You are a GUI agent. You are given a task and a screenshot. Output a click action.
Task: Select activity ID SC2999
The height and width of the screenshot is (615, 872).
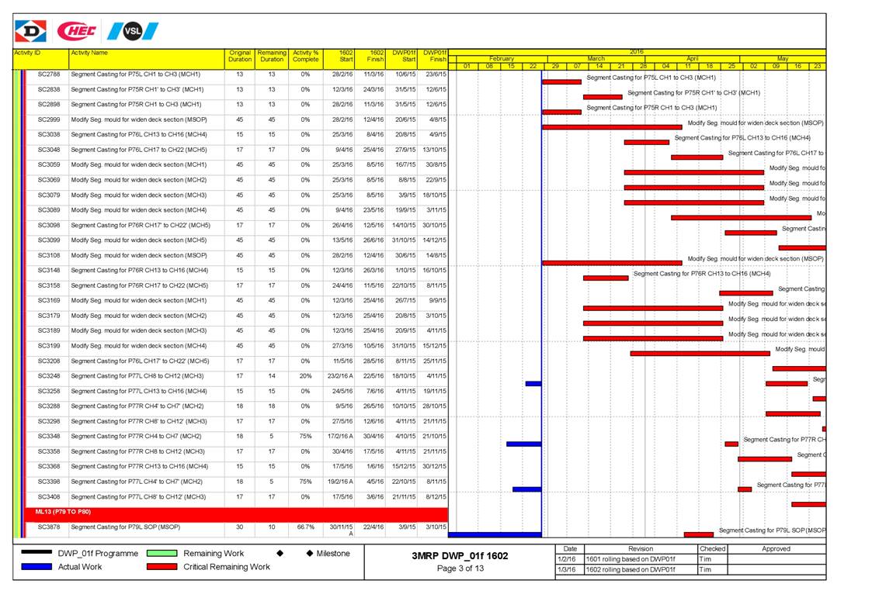49,119
